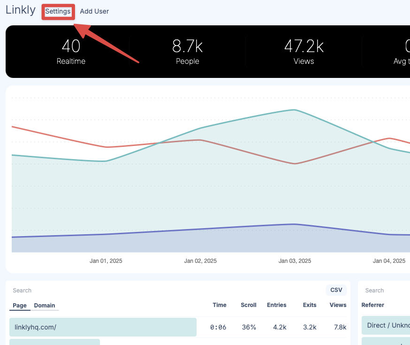This screenshot has width=410, height=345.
Task: Click the referrer panel Search field
Action: click(385, 290)
